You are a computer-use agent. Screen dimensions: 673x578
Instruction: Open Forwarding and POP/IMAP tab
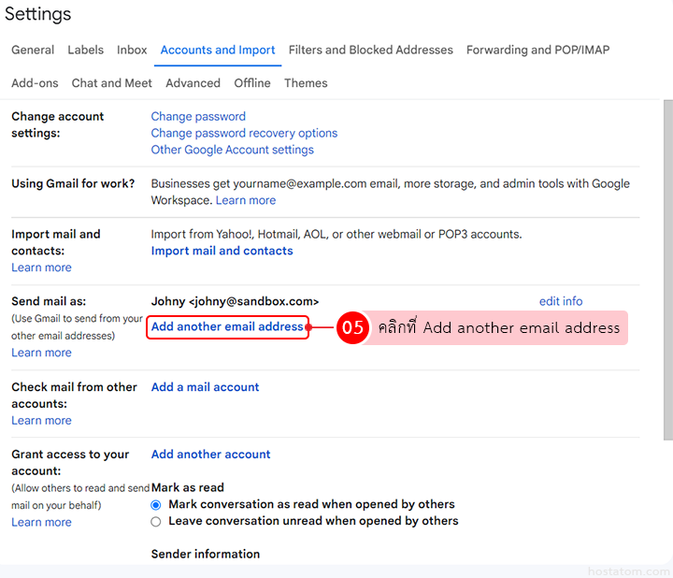point(537,50)
